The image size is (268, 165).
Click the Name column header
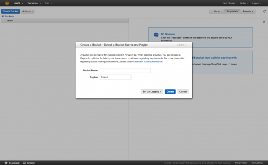(10, 21)
